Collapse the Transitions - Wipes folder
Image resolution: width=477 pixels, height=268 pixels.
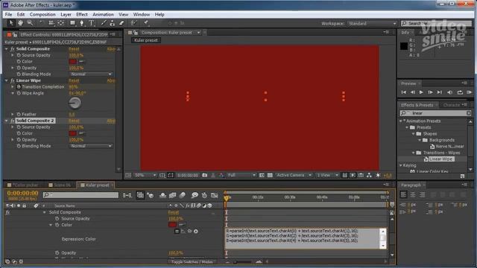[414, 153]
